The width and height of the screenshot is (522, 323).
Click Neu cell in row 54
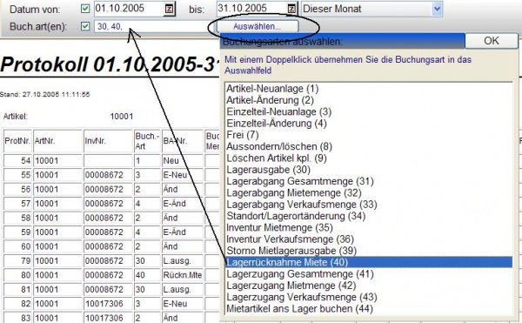click(183, 160)
